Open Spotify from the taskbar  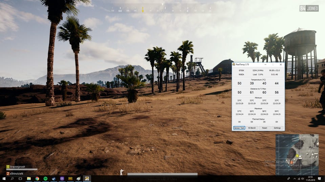point(45,179)
